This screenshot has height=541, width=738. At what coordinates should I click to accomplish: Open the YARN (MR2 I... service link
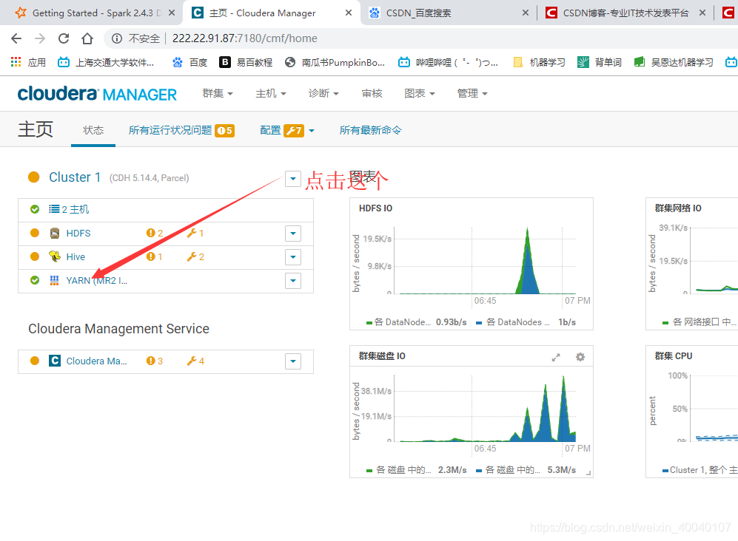point(96,281)
